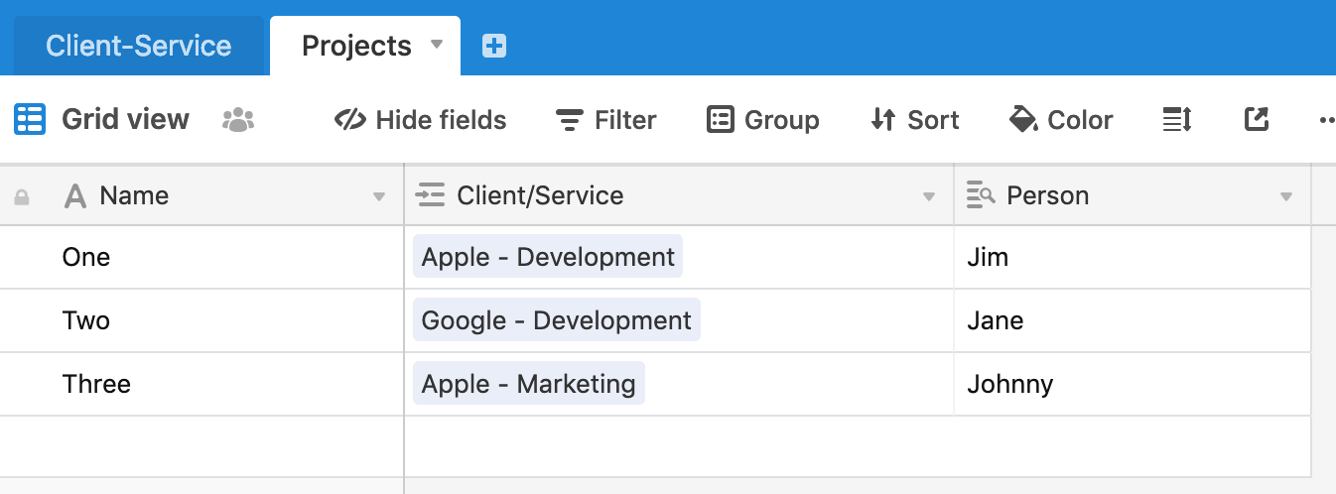Image resolution: width=1336 pixels, height=494 pixels.
Task: Click the collaborators people icon
Action: click(x=238, y=121)
